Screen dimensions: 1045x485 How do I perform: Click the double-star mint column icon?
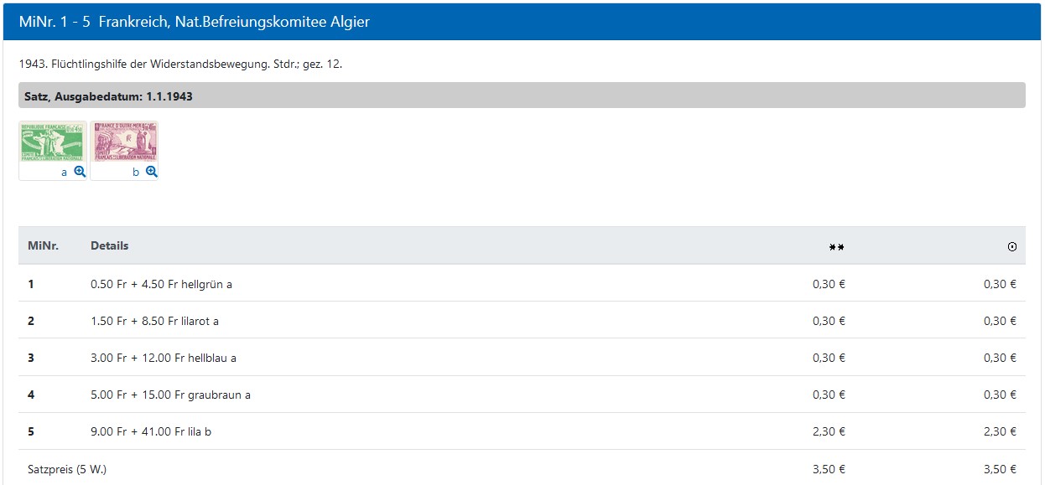coord(836,246)
